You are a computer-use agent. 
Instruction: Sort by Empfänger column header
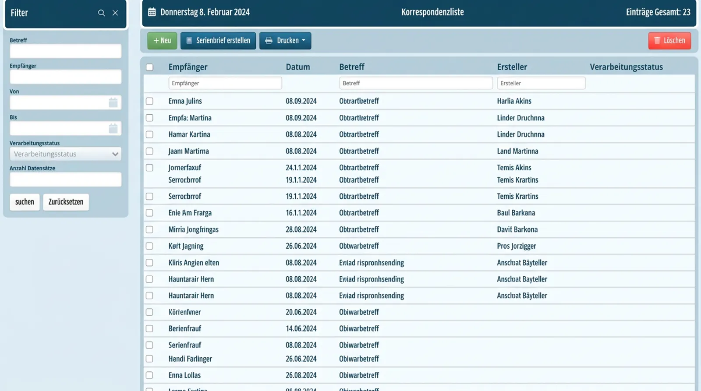tap(188, 67)
